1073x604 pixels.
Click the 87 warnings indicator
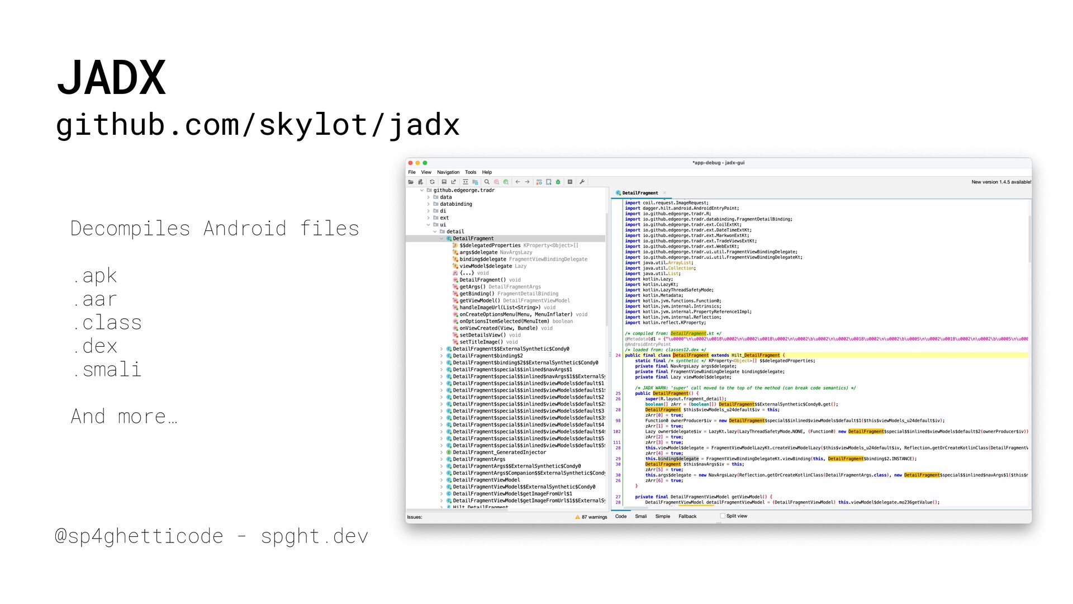point(591,517)
